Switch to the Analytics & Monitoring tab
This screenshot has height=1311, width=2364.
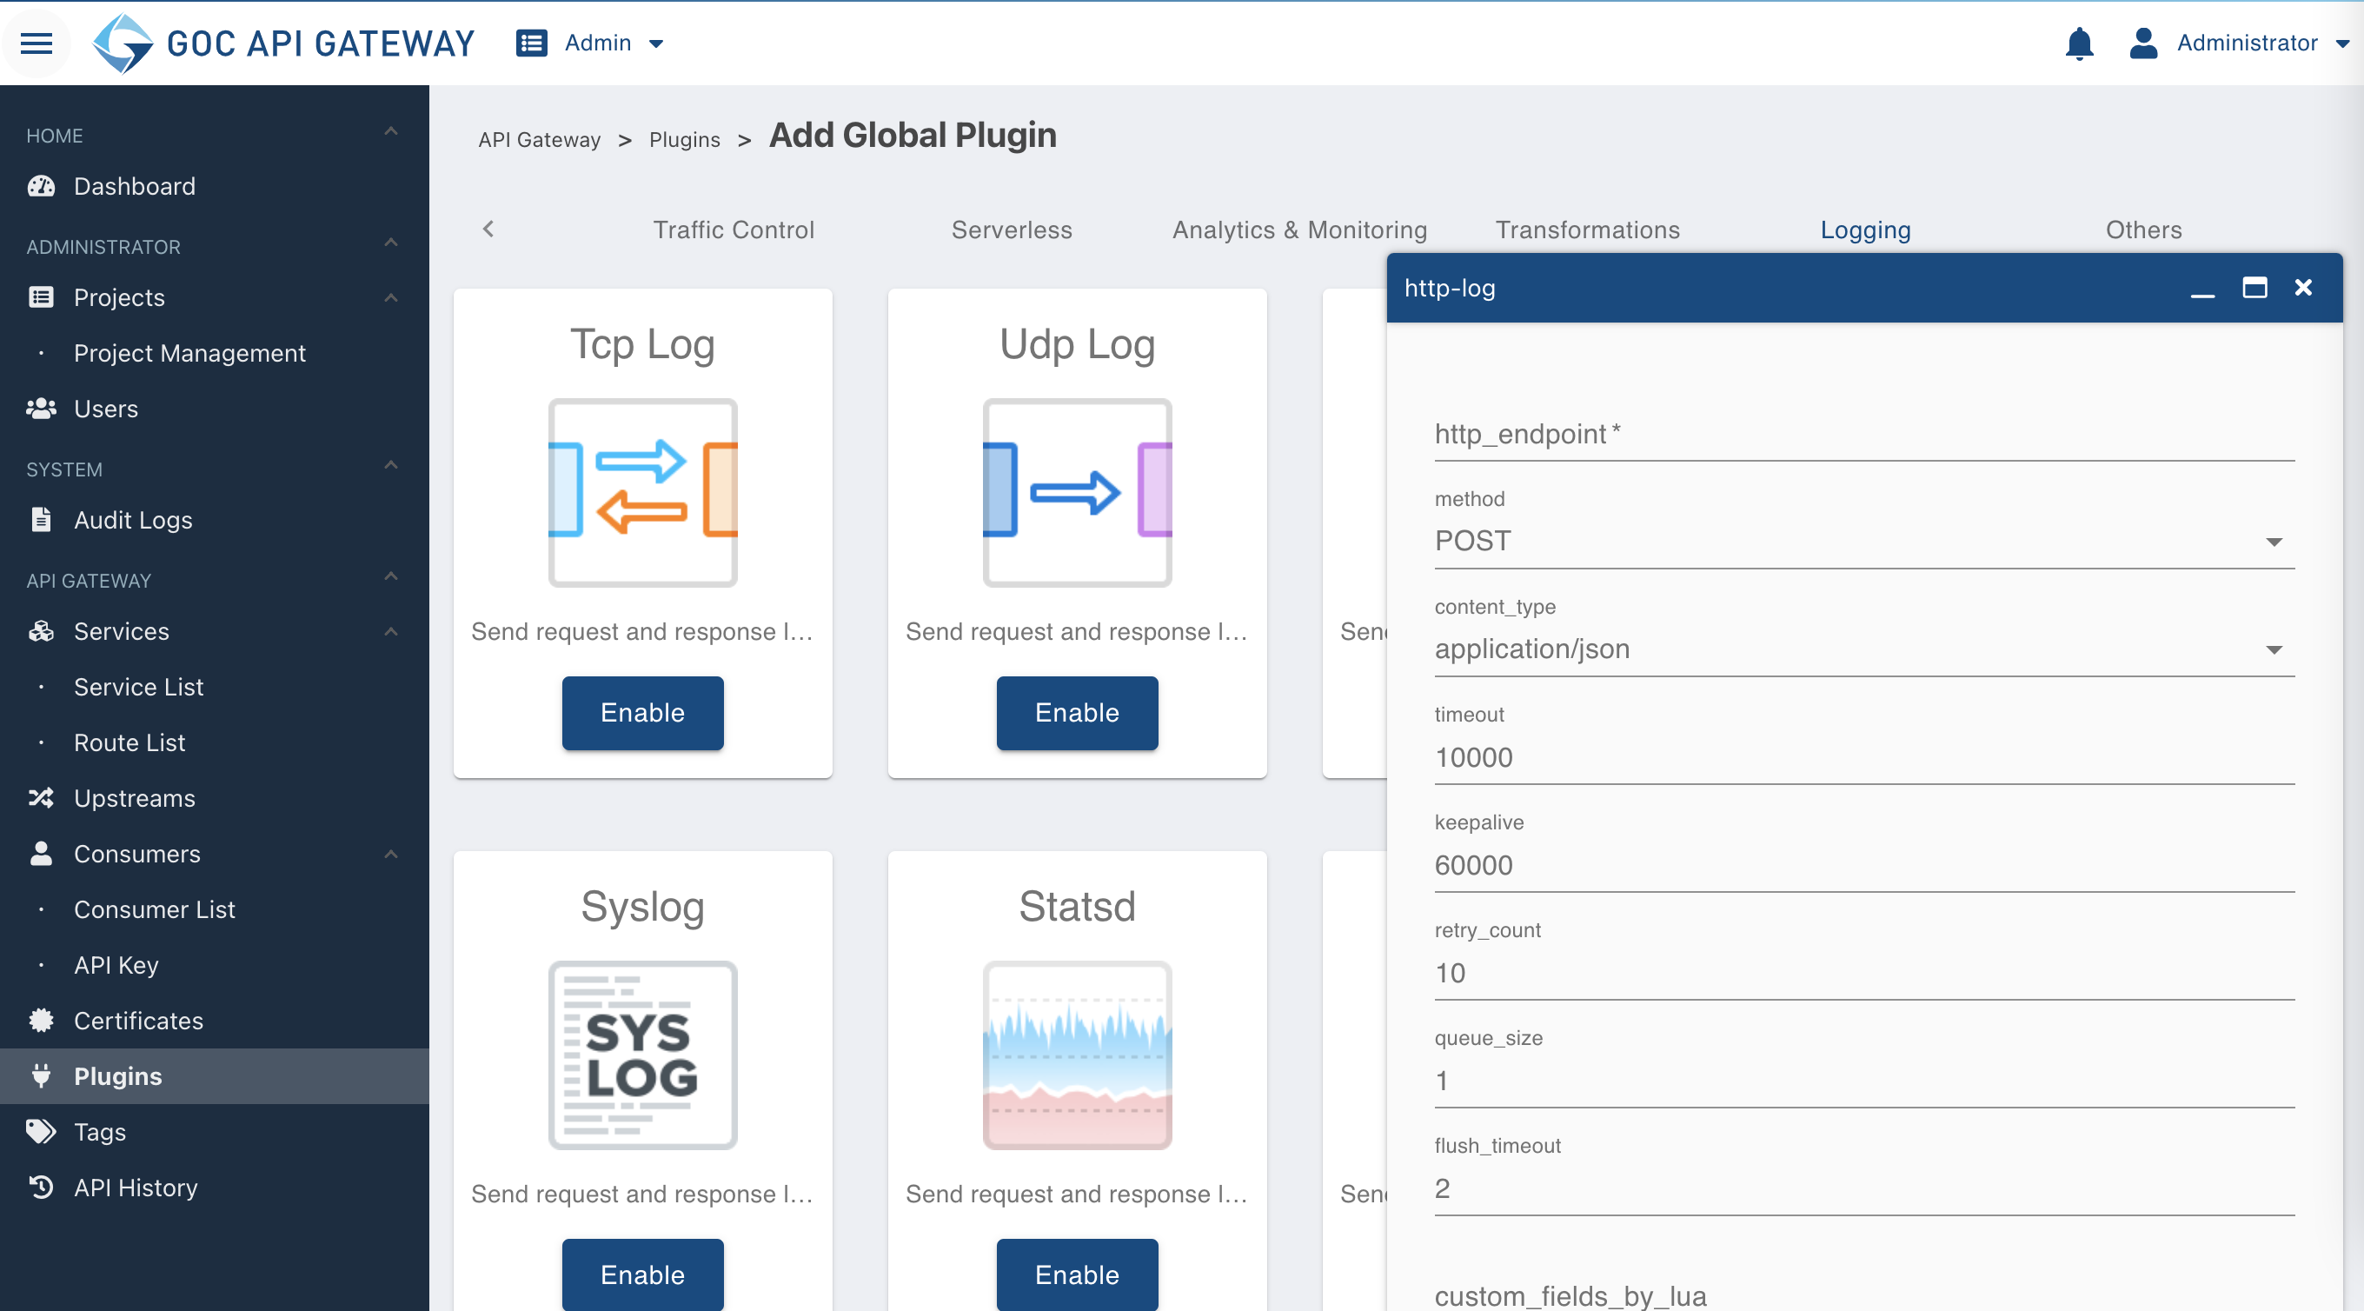pyautogui.click(x=1299, y=230)
